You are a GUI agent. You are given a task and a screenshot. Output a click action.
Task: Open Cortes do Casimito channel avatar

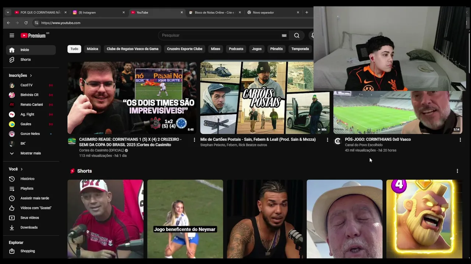pyautogui.click(x=72, y=142)
